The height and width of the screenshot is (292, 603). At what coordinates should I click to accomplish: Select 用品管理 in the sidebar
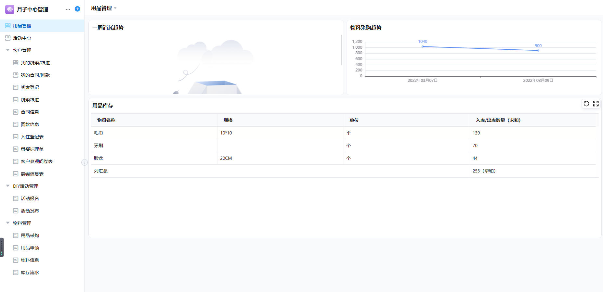tap(22, 26)
